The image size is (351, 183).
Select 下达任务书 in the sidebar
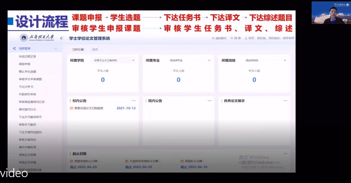coord(26,87)
